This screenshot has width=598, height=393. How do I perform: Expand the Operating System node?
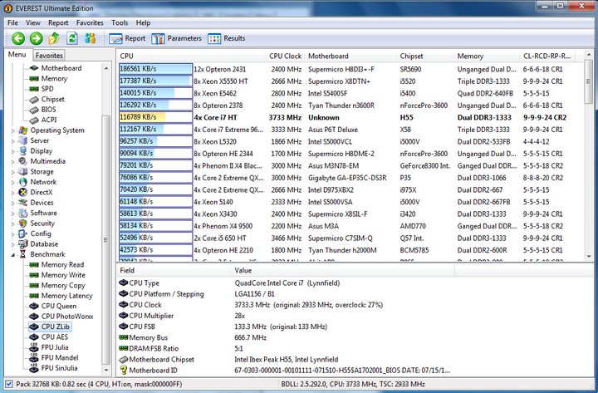tap(12, 130)
